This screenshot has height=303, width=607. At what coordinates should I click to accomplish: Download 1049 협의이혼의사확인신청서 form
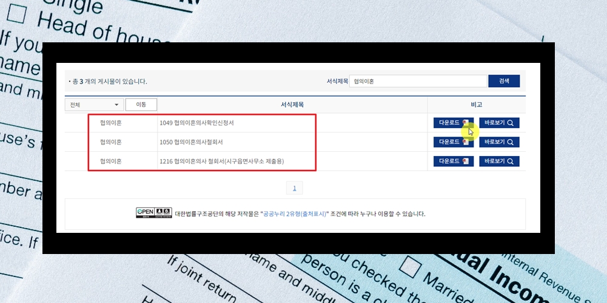tap(454, 123)
